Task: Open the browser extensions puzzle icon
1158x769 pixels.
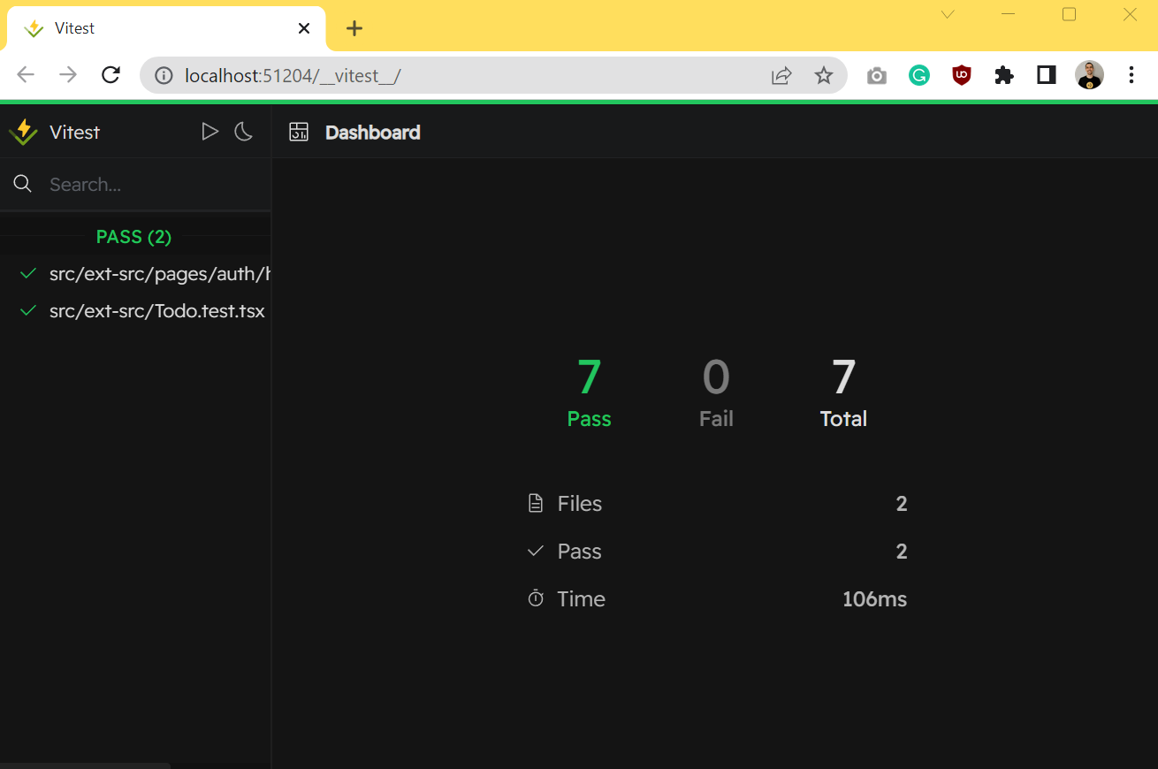Action: (1003, 75)
